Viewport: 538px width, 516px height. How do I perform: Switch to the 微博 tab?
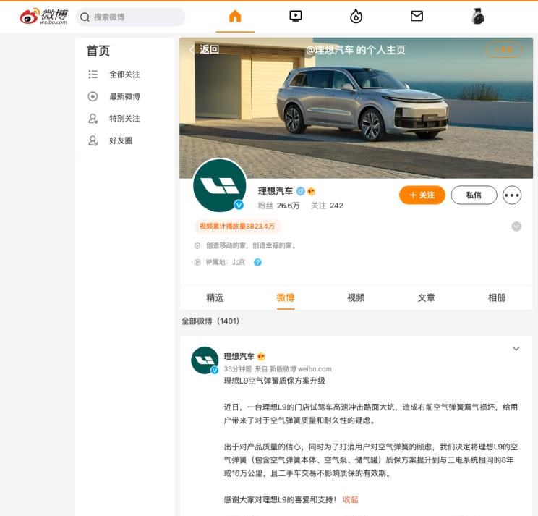[x=286, y=297]
